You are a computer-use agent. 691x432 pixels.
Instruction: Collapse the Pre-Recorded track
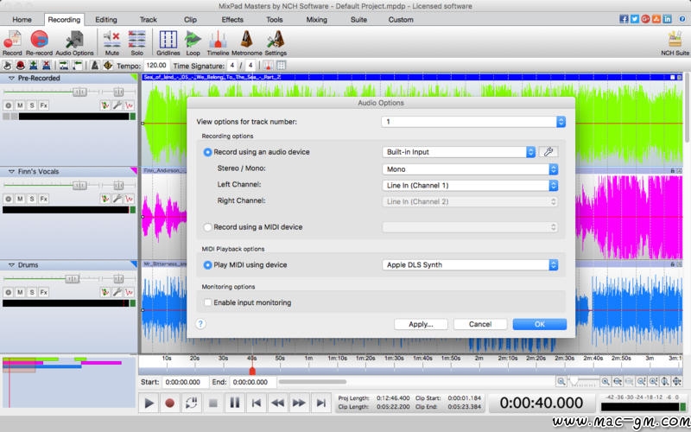[x=11, y=78]
